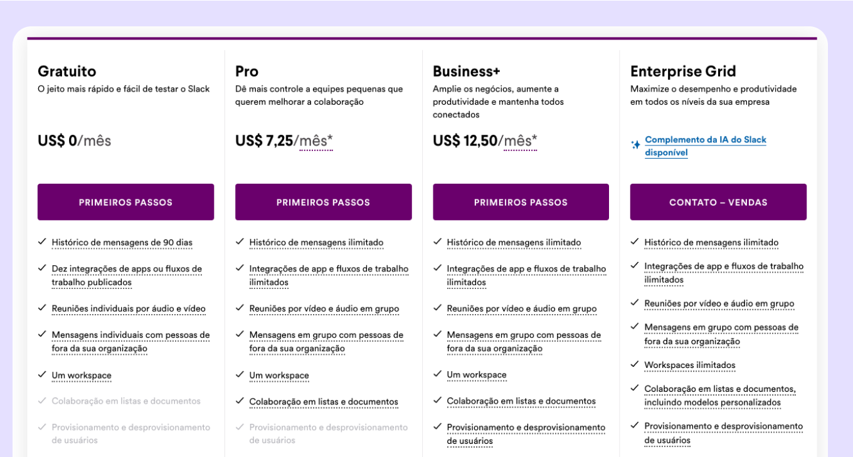Click the checkmark by Pro 'Um workspace'

click(240, 374)
